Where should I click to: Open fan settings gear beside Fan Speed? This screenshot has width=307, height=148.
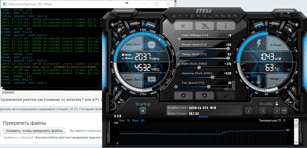tap(176, 87)
